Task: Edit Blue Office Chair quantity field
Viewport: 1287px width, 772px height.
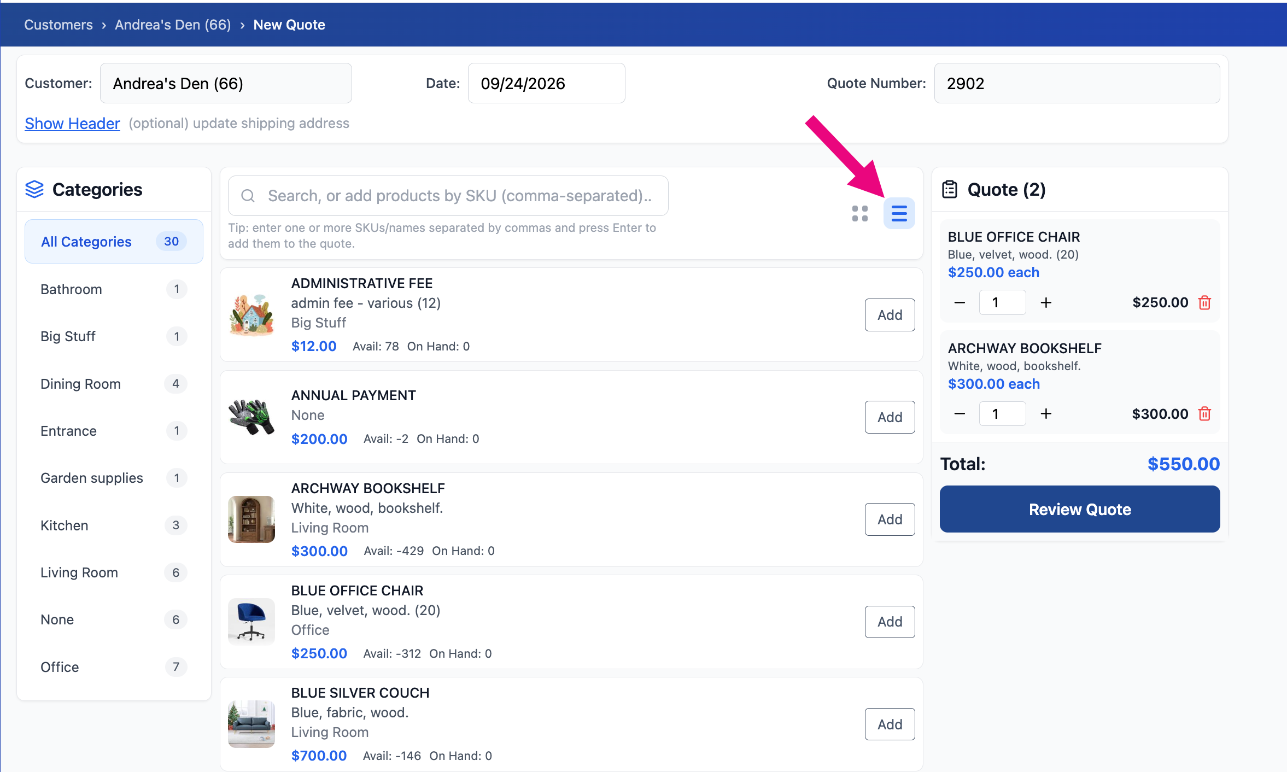Action: (x=1002, y=302)
